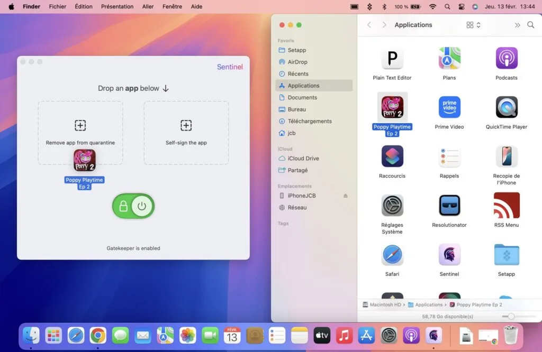Select iPhoneJCB in Emplacements
This screenshot has height=352, width=542.
click(x=314, y=196)
